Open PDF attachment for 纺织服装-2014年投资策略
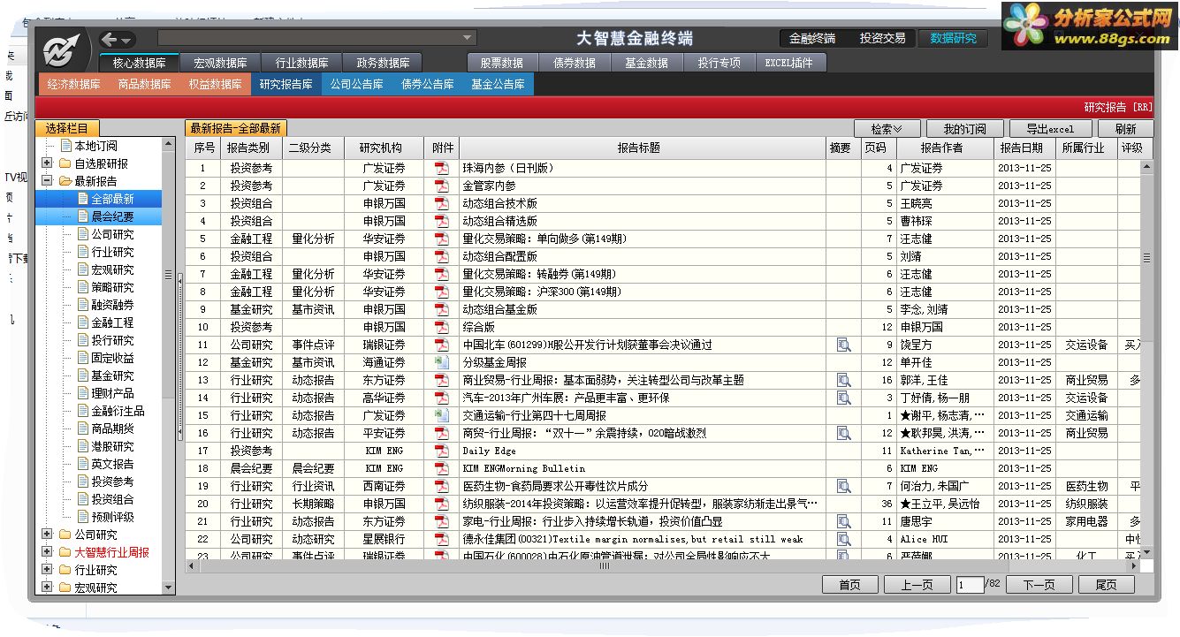 click(x=441, y=504)
